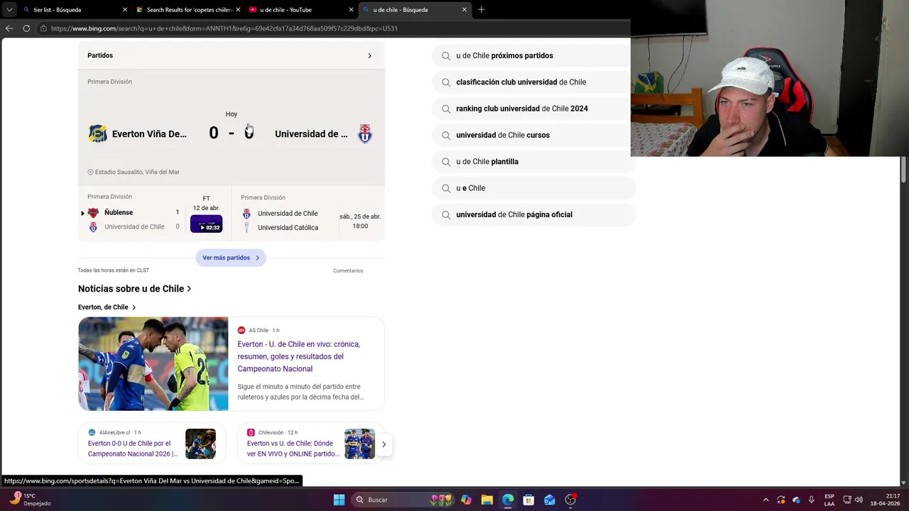Screen dimensions: 909x511
Task: Select the active 'u de chile - Búsqueda' tab
Action: (415, 10)
